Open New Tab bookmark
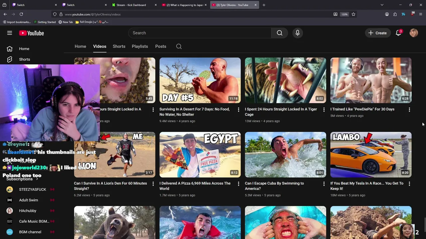426x239 pixels. [x=66, y=22]
